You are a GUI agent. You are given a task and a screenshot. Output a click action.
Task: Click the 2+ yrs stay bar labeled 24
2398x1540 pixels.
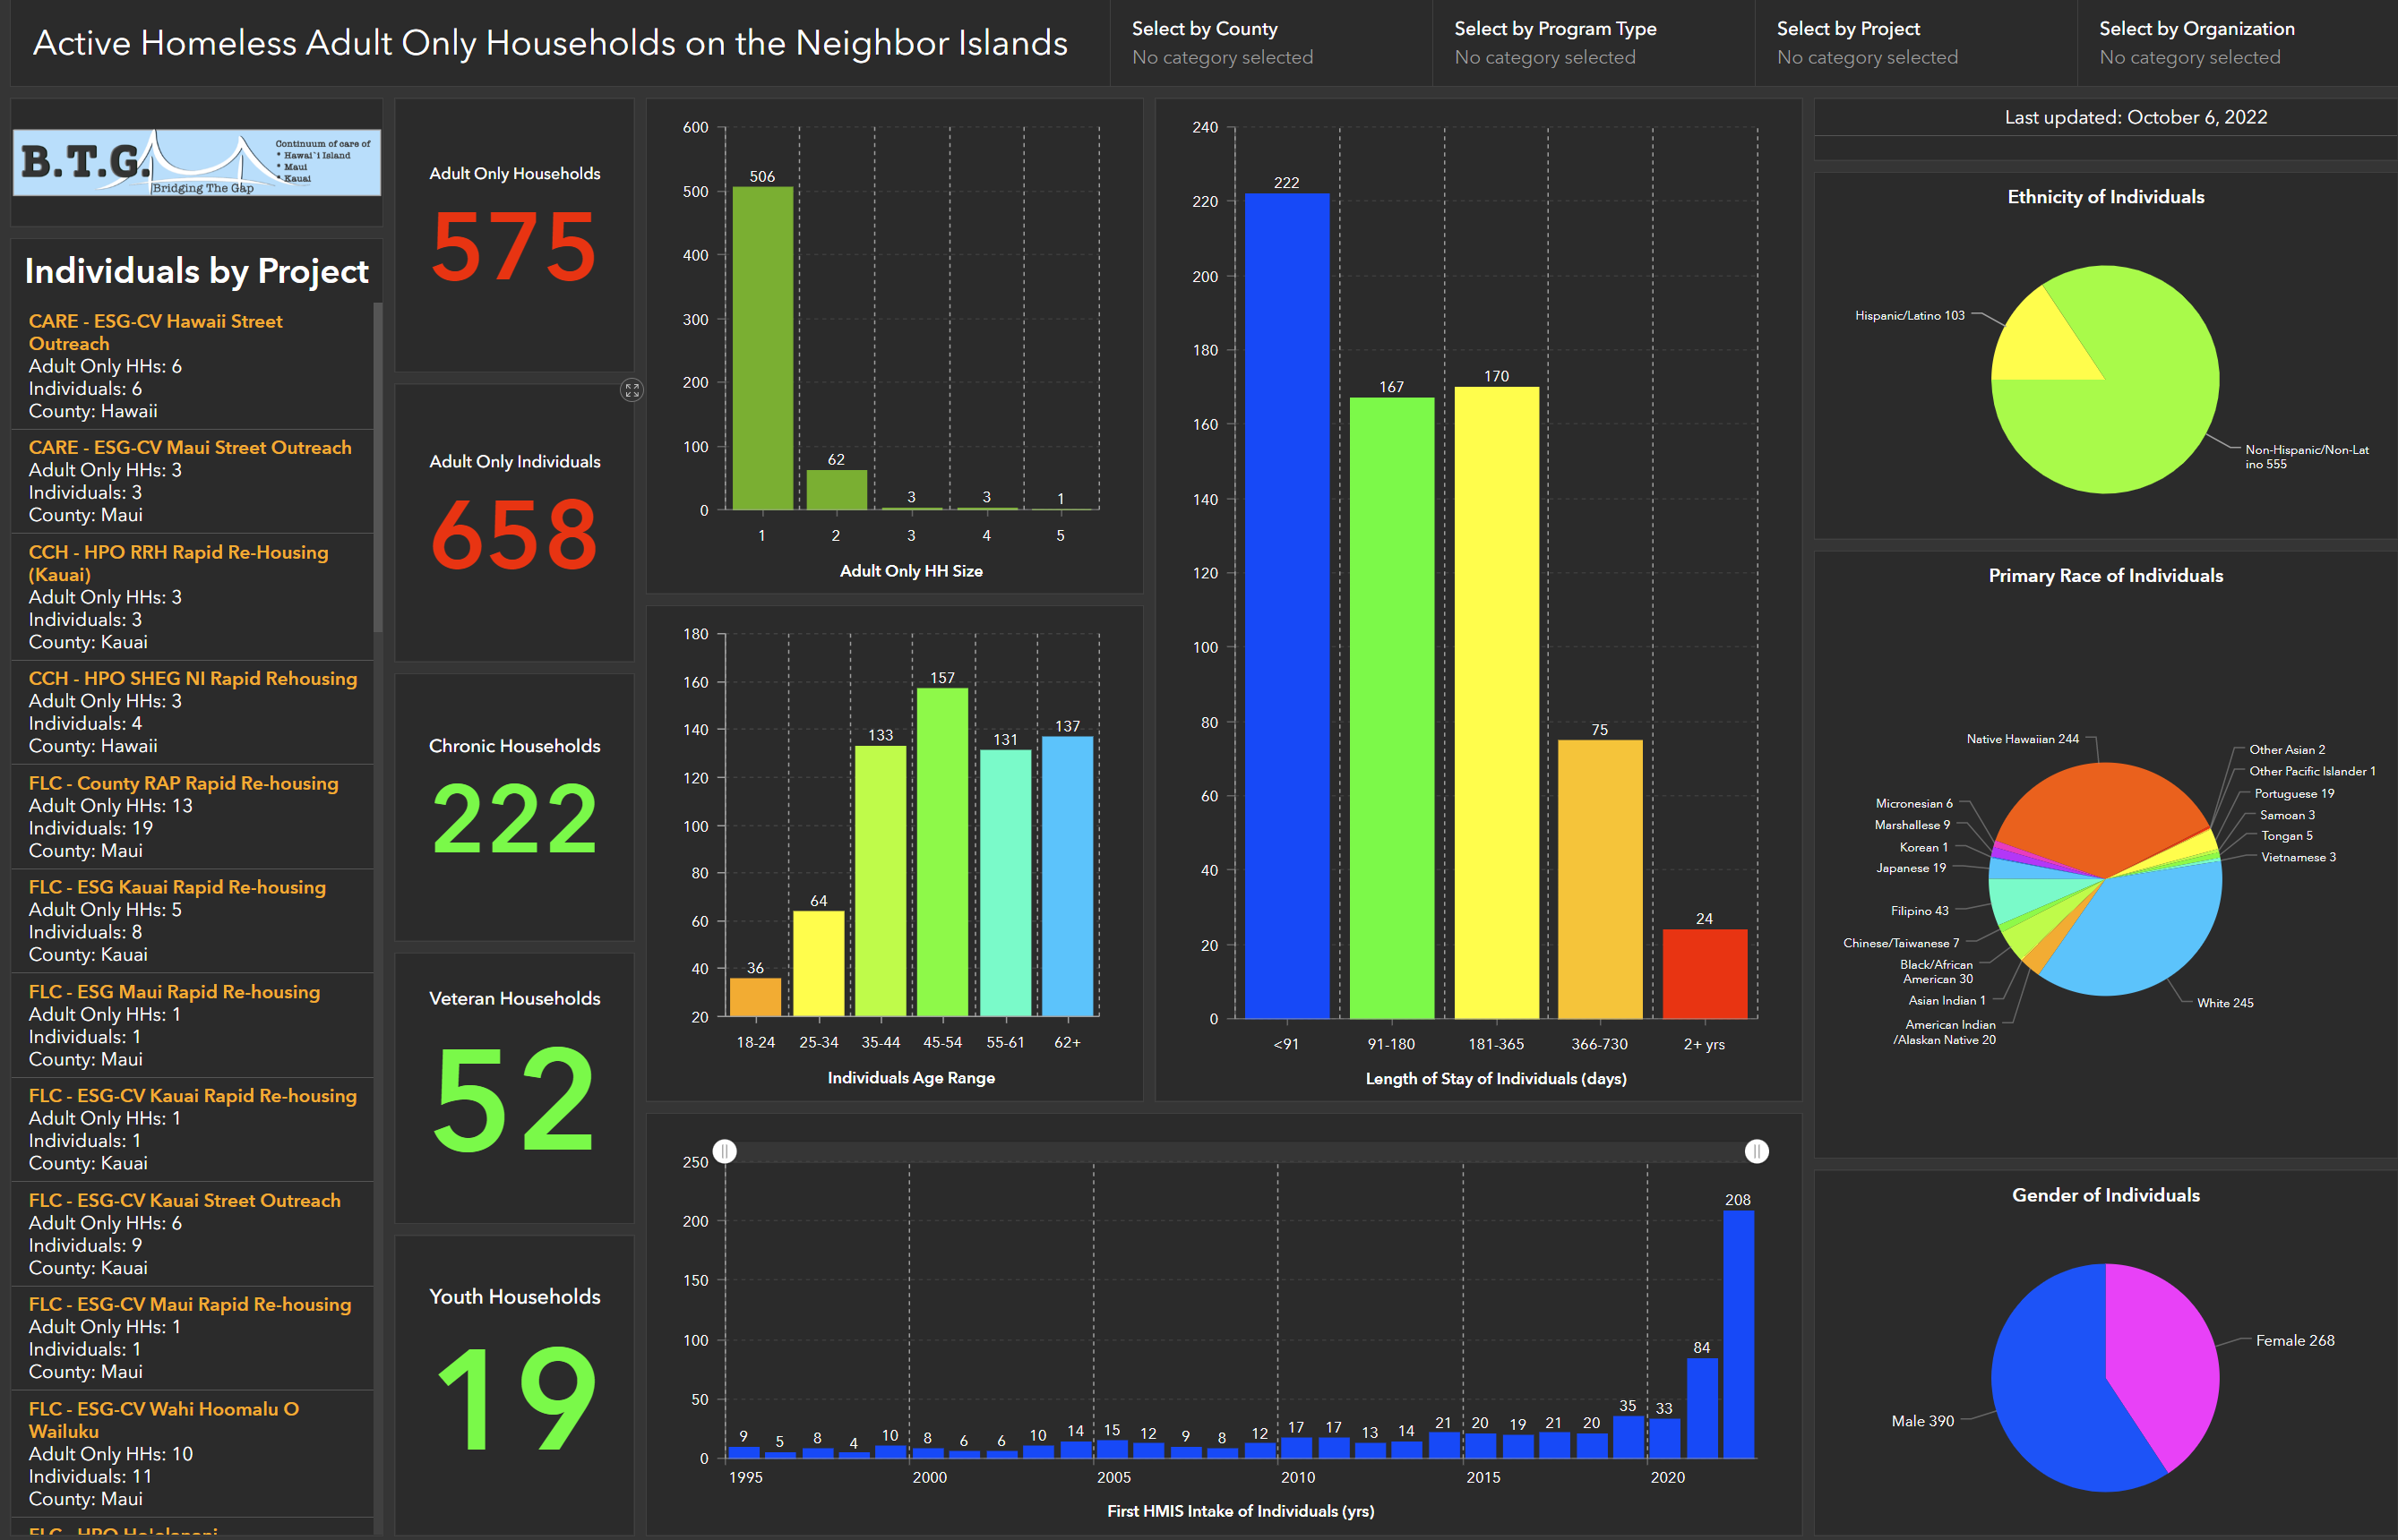[x=1705, y=974]
